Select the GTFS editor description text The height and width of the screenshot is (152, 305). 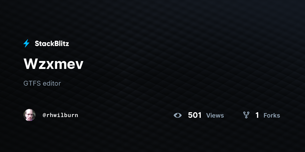click(x=42, y=83)
